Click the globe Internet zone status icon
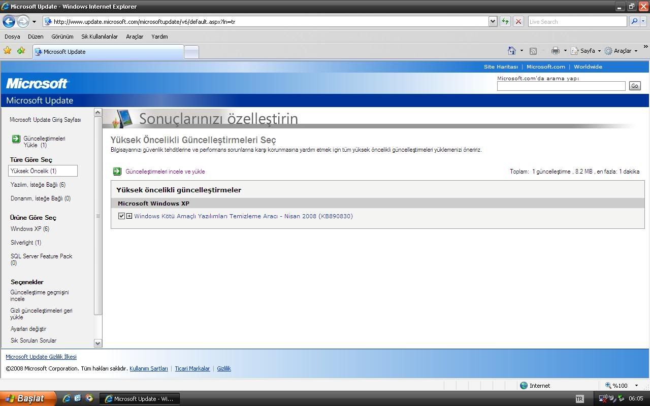Screen dimensions: 650x406 pos(524,386)
